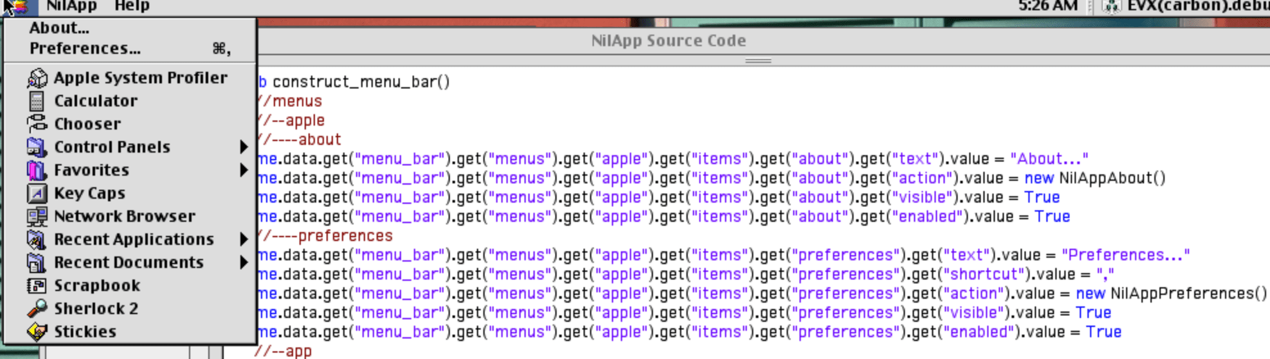
Task: Select the Apple System Profiler label
Action: [141, 78]
